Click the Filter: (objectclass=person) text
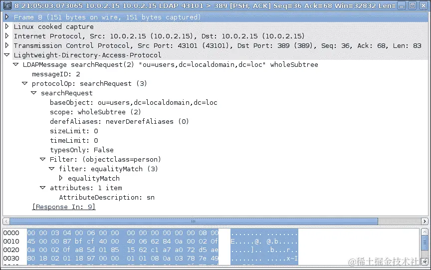The width and height of the screenshot is (431, 270). pos(105,160)
